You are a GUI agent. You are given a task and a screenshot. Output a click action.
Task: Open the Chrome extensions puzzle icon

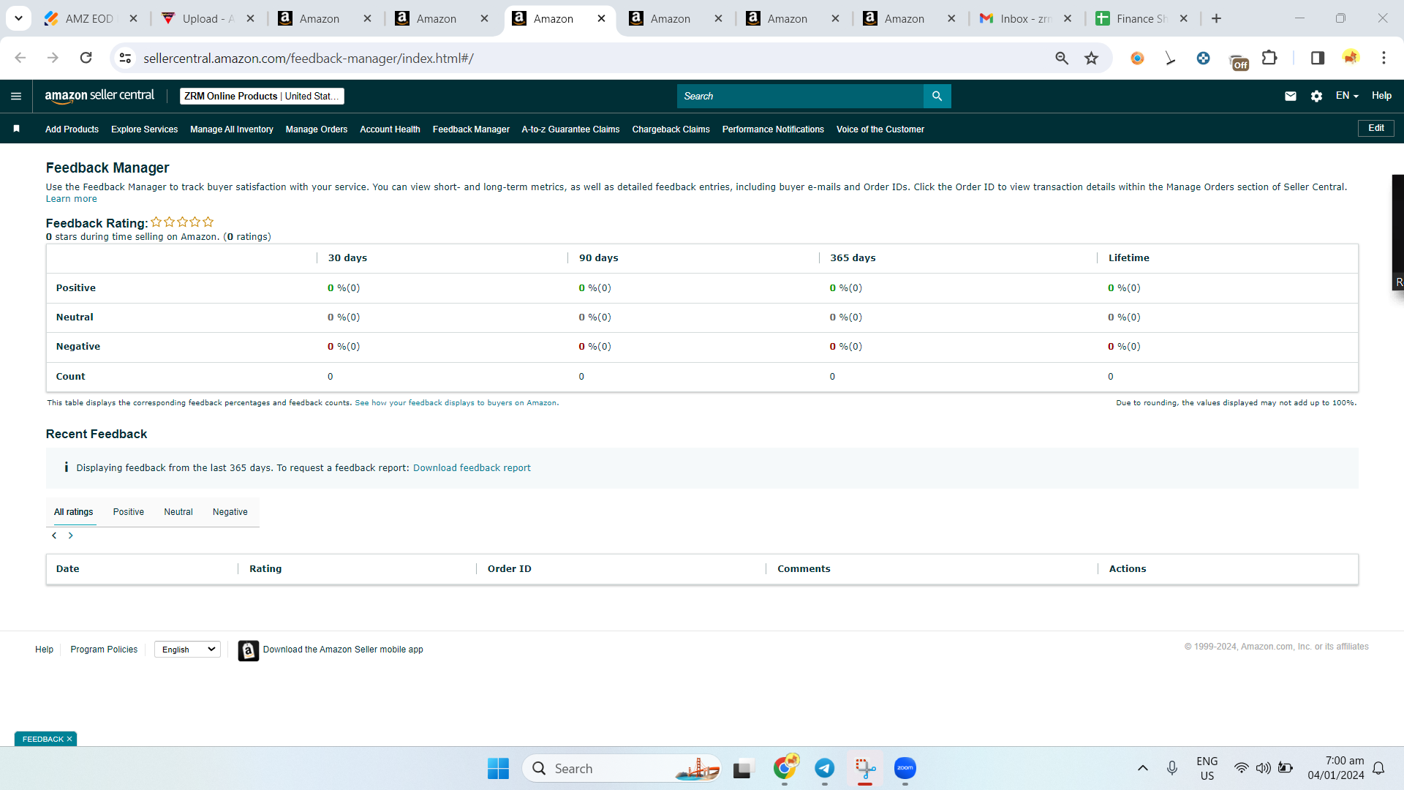1270,58
